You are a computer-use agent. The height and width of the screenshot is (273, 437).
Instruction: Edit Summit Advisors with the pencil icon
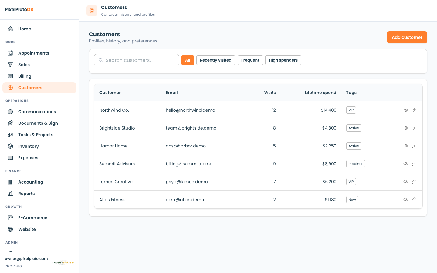click(414, 164)
